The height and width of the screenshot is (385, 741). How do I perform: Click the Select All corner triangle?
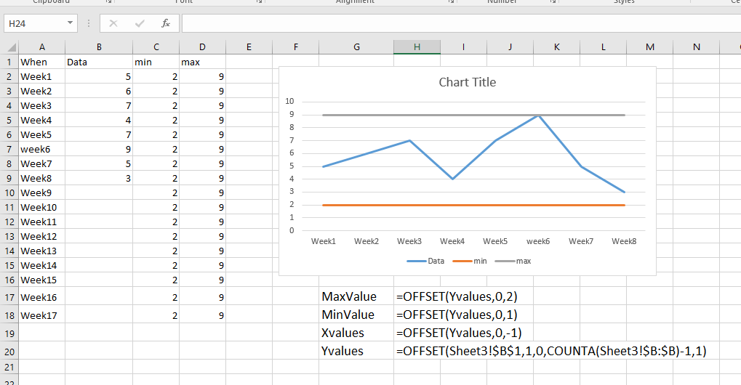tap(11, 47)
